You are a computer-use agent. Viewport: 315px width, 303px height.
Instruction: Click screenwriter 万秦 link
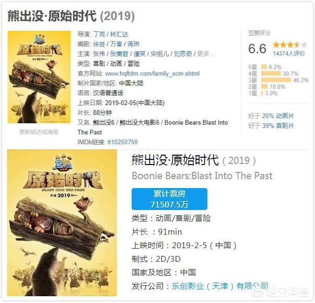coord(116,44)
